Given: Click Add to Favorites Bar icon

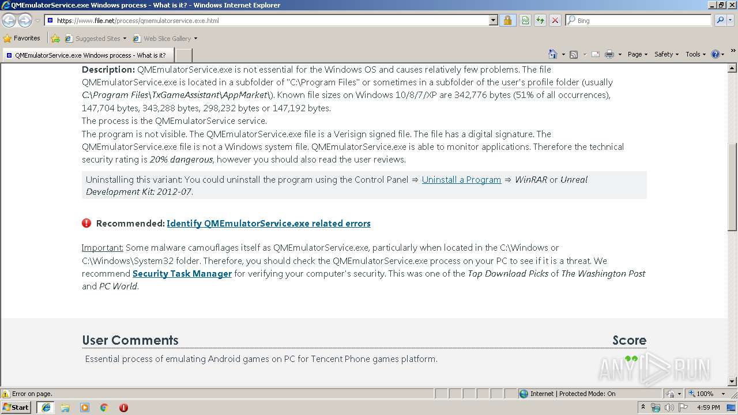Looking at the screenshot, I should (x=55, y=39).
